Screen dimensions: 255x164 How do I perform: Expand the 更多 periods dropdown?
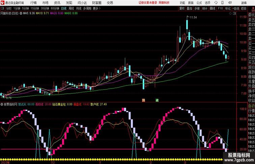(x=96, y=8)
